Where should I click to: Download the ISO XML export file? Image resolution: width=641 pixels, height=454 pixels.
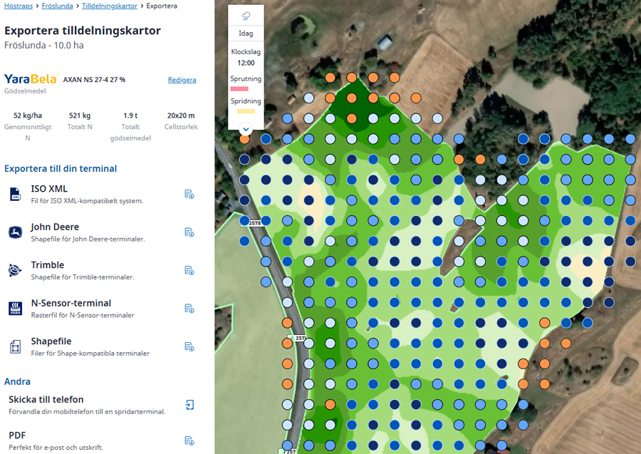189,194
